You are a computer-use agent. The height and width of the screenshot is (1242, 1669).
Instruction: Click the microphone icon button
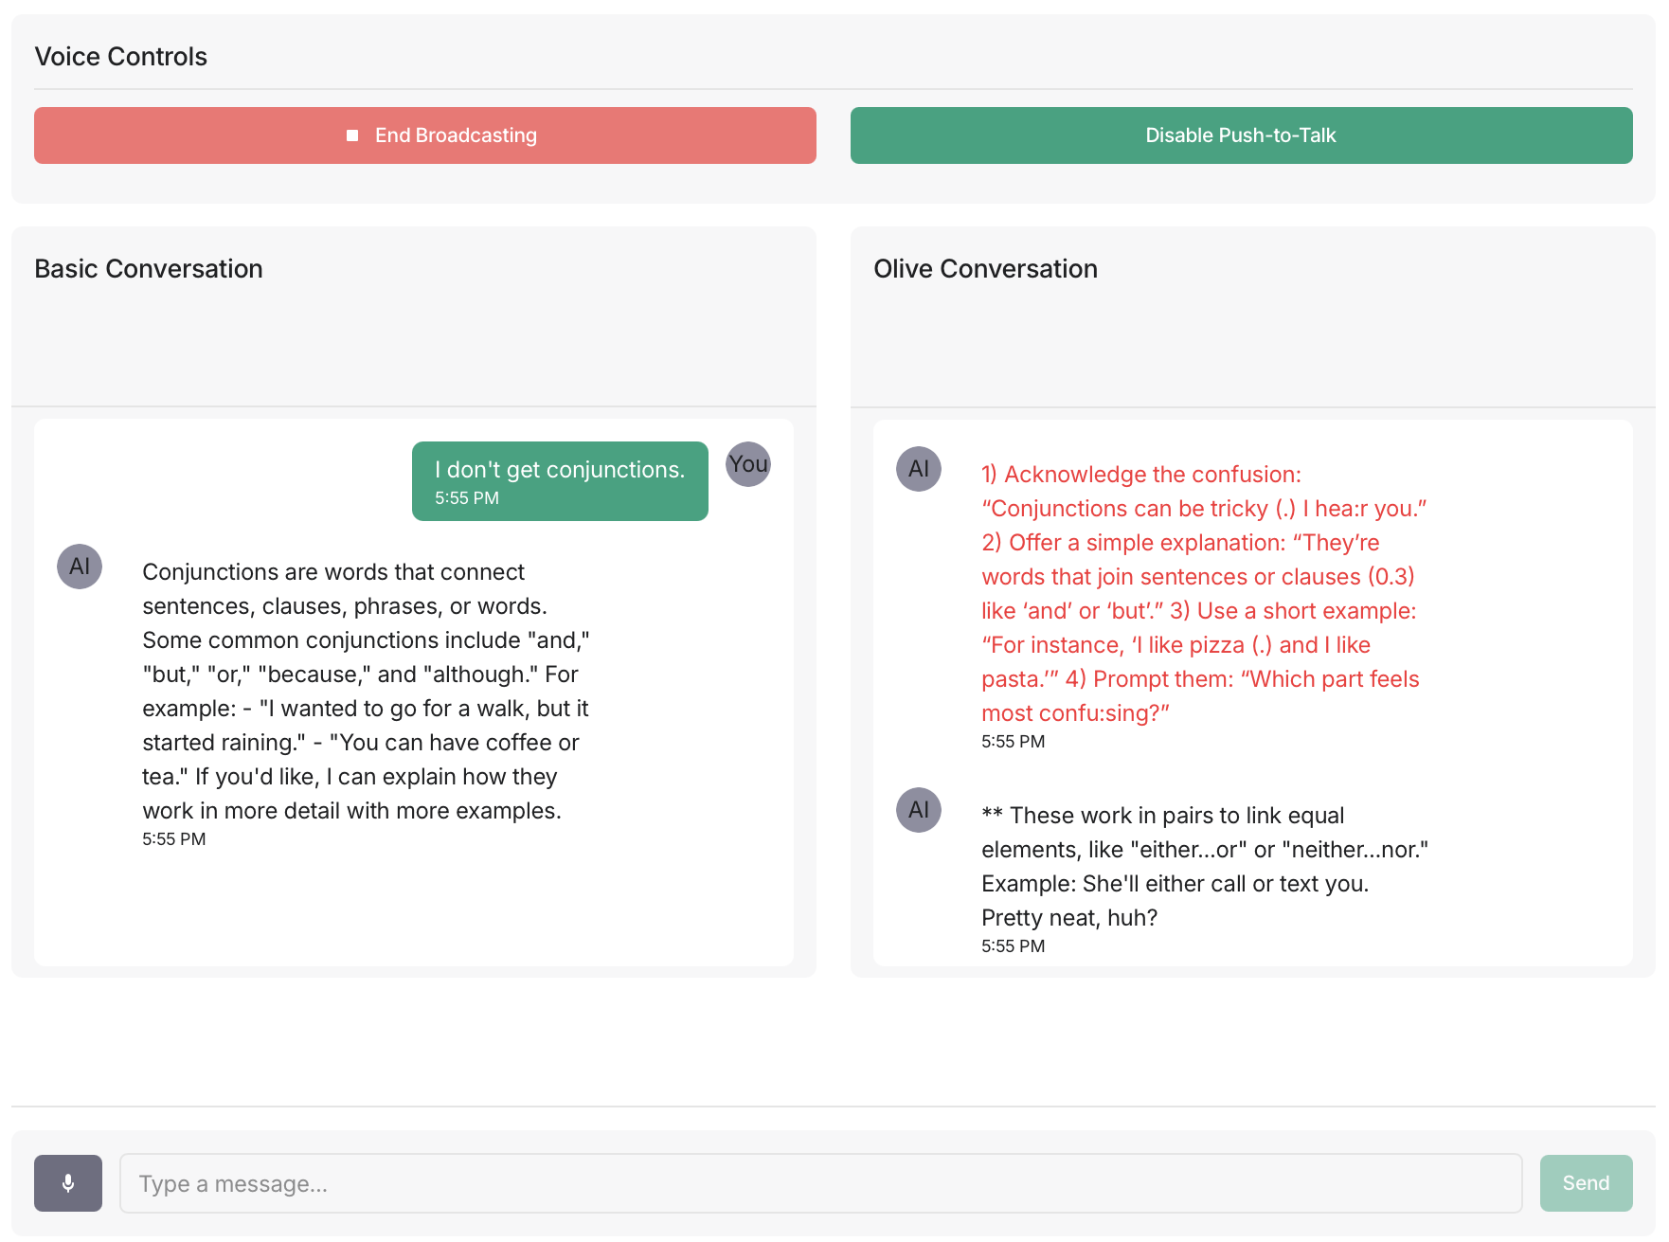click(68, 1183)
